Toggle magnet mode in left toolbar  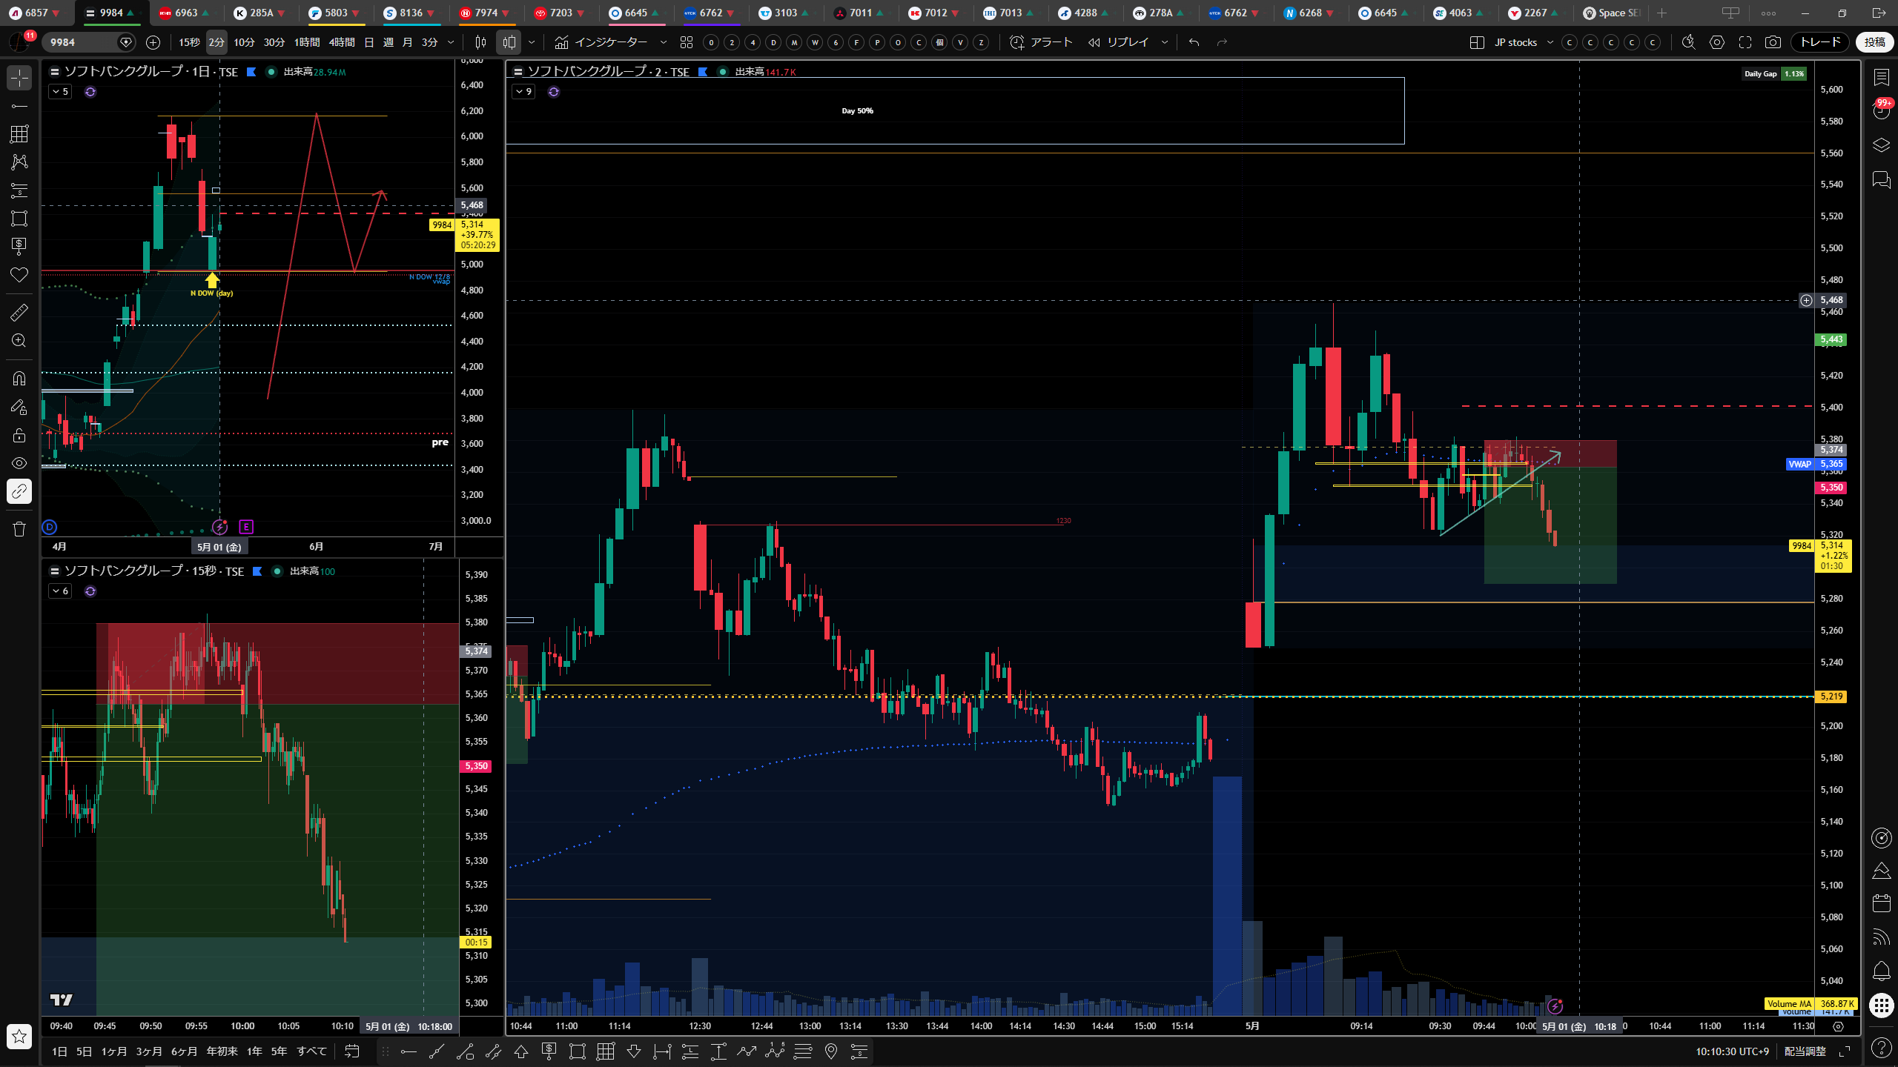(19, 379)
